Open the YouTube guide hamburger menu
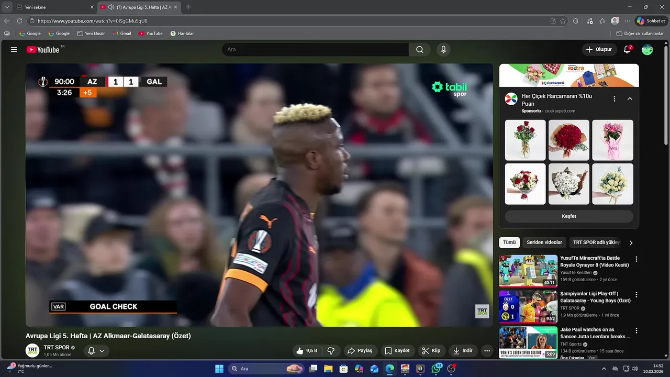The image size is (670, 377). [x=14, y=49]
